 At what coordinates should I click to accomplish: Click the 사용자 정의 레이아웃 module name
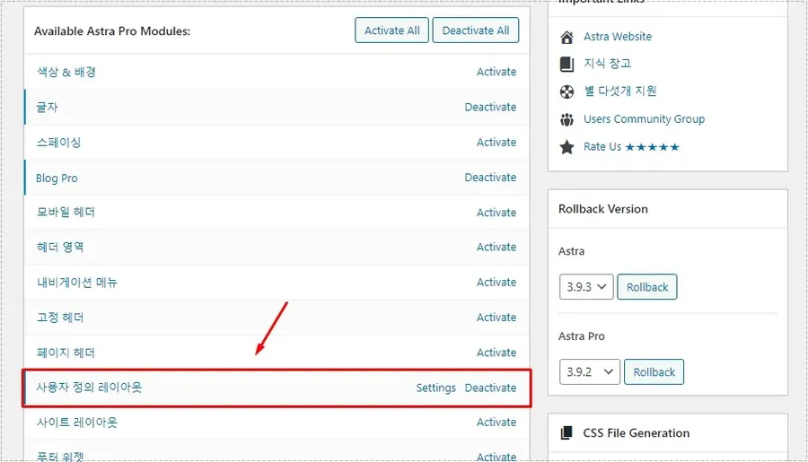pyautogui.click(x=89, y=388)
